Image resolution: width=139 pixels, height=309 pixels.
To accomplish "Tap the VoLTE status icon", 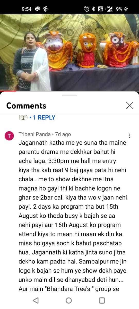I will click(x=101, y=9).
